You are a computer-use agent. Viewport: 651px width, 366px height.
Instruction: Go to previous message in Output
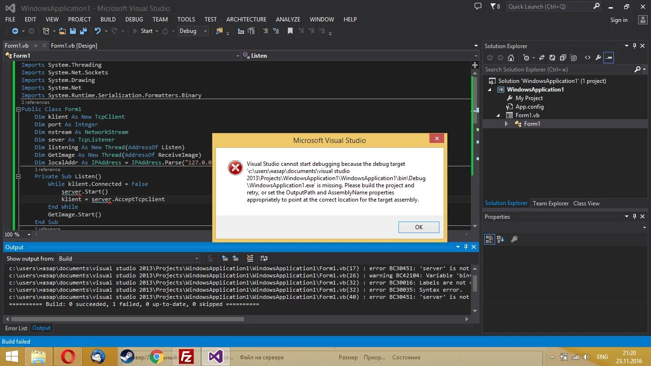click(x=225, y=258)
